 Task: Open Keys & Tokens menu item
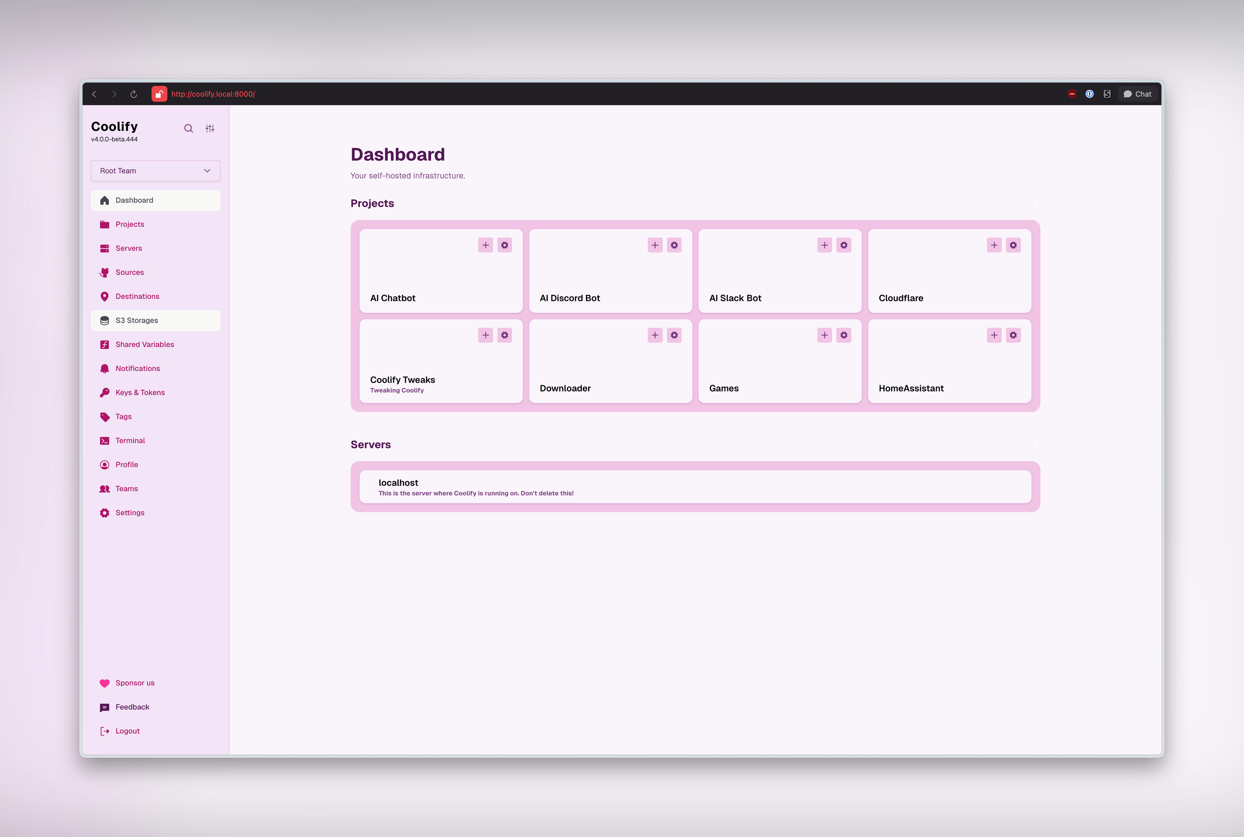pos(140,392)
